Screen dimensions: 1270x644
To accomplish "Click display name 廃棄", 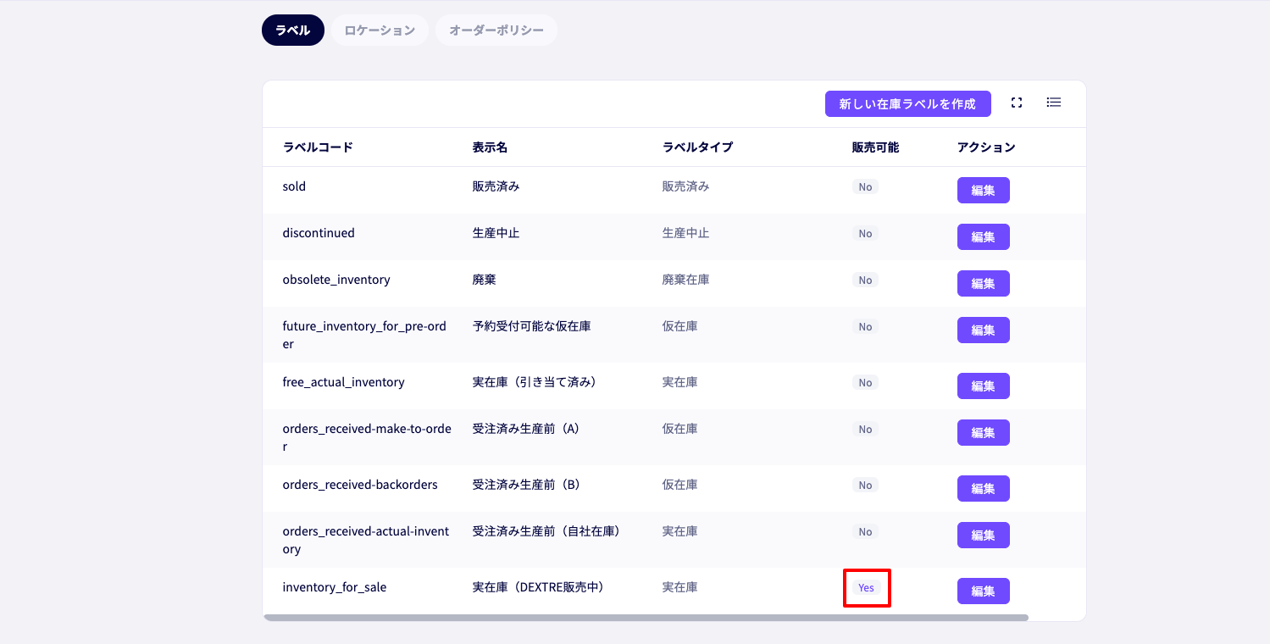I will pos(484,280).
